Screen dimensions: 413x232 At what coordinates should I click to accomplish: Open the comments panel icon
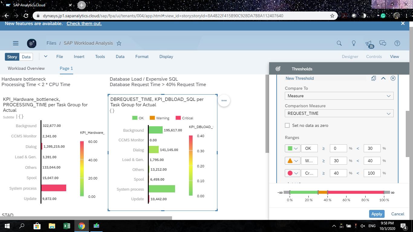point(383,43)
